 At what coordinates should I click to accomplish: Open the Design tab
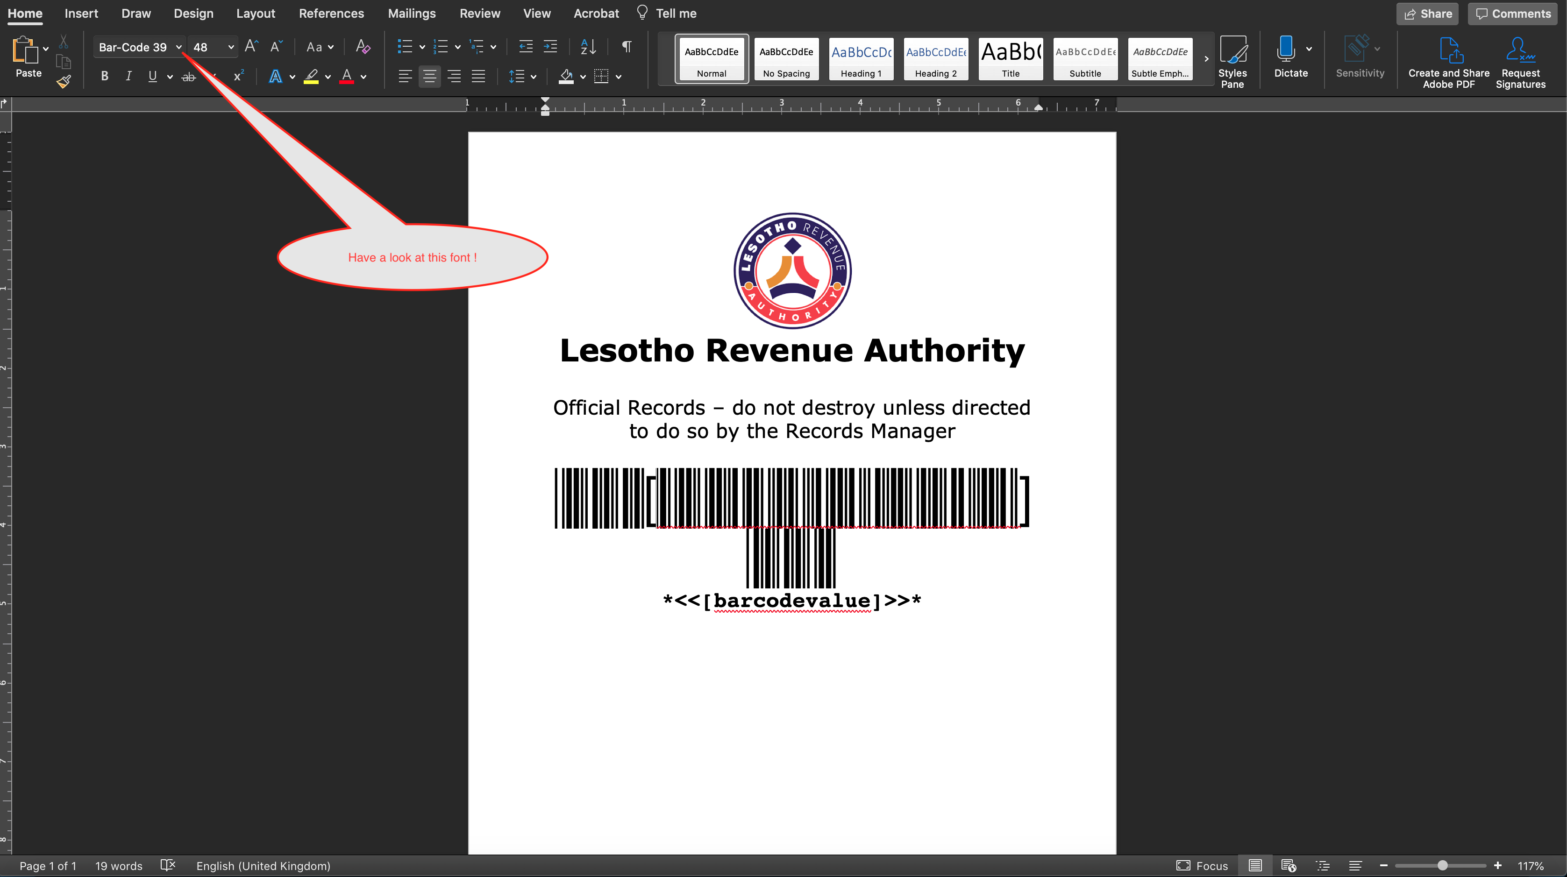point(193,14)
